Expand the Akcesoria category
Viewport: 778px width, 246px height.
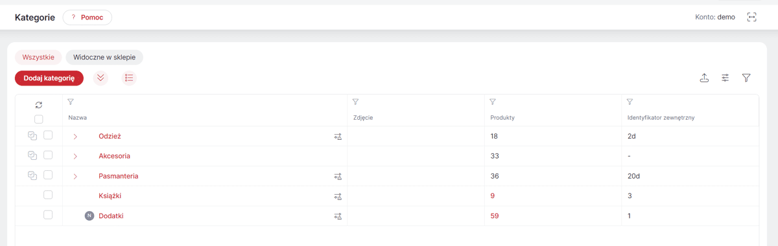coord(75,156)
